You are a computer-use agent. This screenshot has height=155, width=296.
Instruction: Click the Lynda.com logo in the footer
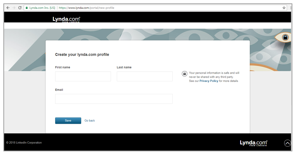253,143
